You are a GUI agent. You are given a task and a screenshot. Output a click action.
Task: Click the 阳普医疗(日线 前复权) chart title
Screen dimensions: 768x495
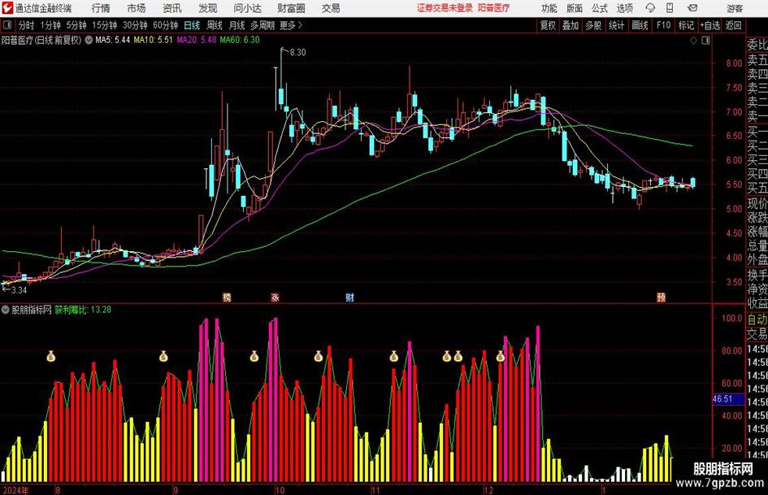pos(41,40)
